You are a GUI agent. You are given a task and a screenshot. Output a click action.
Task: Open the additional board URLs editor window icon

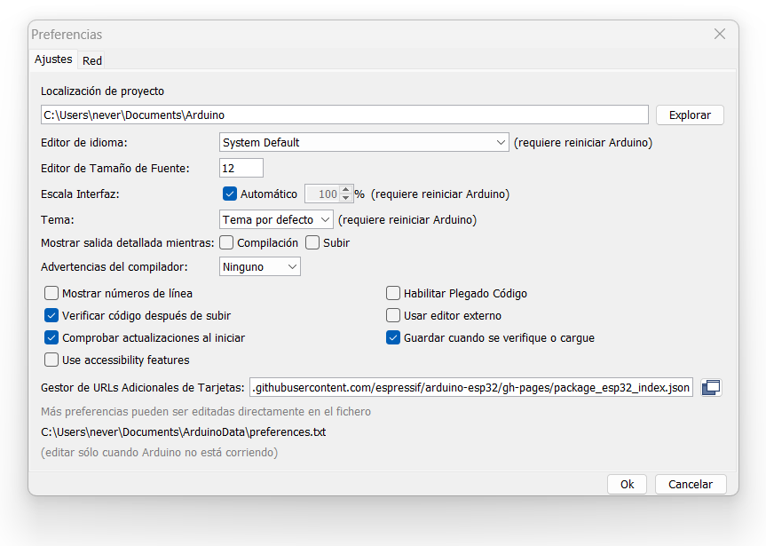tap(711, 388)
